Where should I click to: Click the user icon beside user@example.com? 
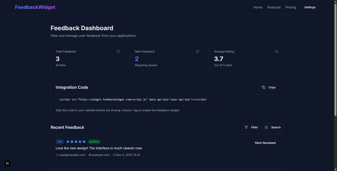point(57,155)
